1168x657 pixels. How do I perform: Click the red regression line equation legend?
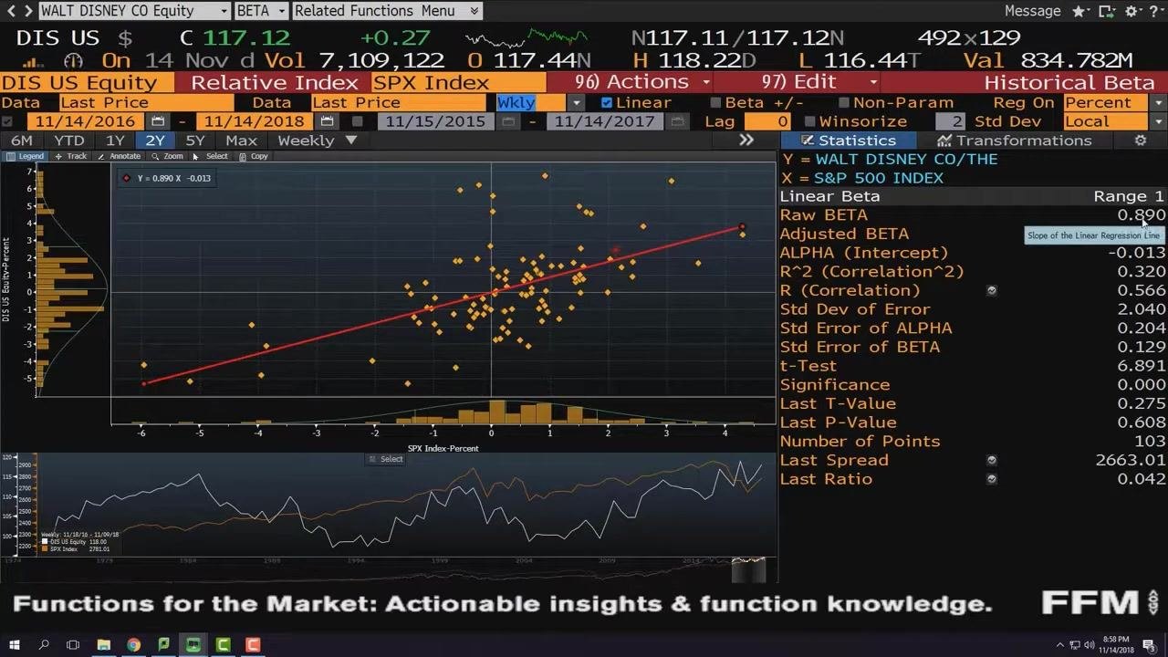tap(167, 178)
